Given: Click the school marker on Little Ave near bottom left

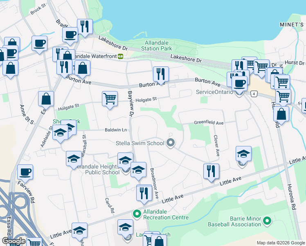Looking at the screenshot, I should (x=79, y=231).
